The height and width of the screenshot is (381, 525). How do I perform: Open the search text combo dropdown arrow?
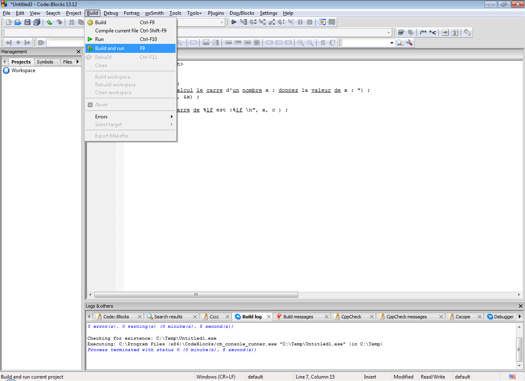click(x=392, y=43)
